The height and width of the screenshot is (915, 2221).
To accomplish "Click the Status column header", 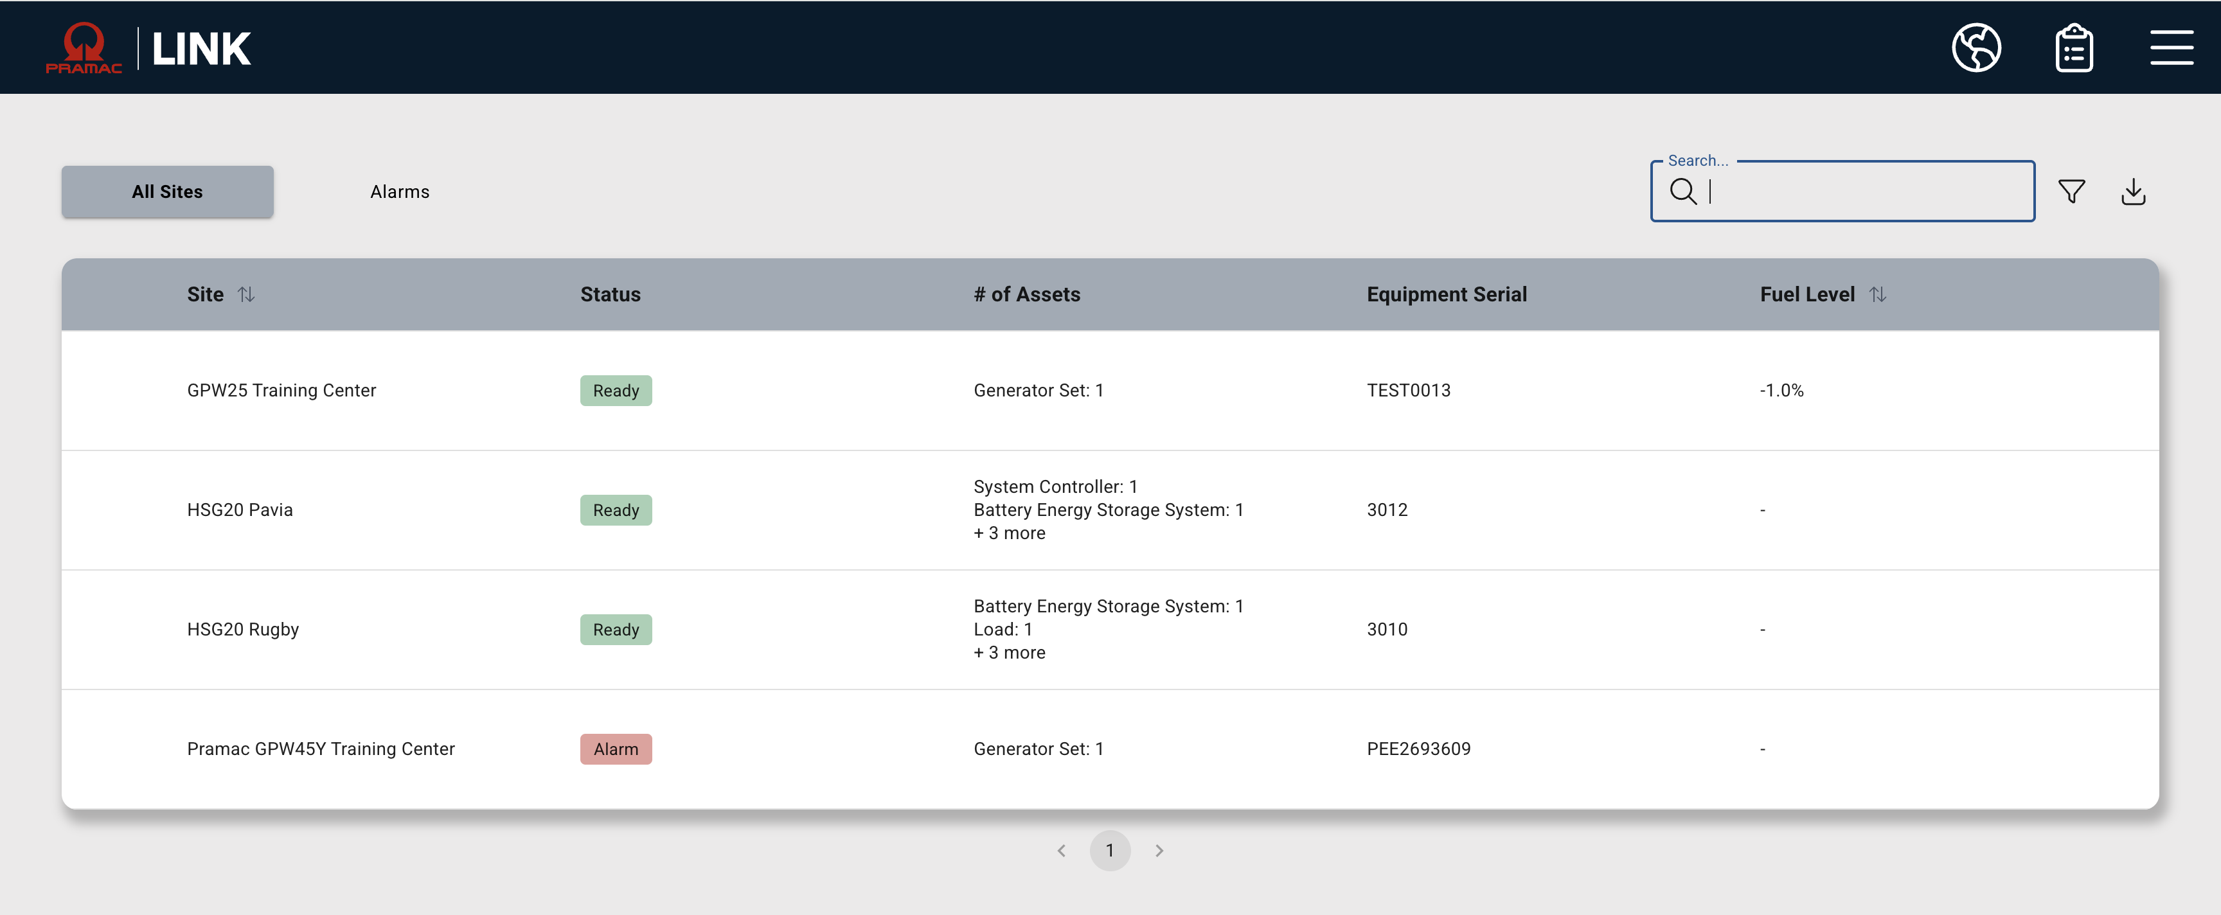I will [x=611, y=295].
